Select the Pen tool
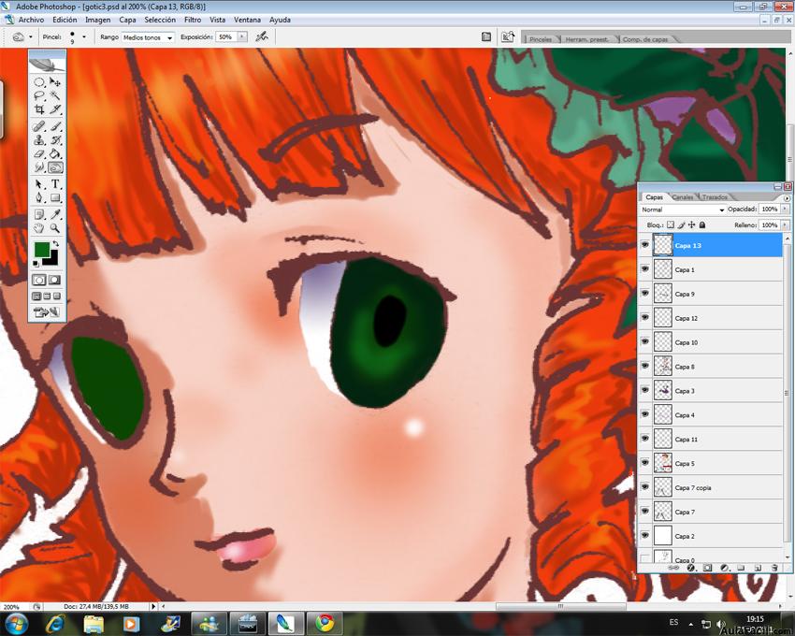Viewport: 795px width, 636px height. tap(39, 197)
